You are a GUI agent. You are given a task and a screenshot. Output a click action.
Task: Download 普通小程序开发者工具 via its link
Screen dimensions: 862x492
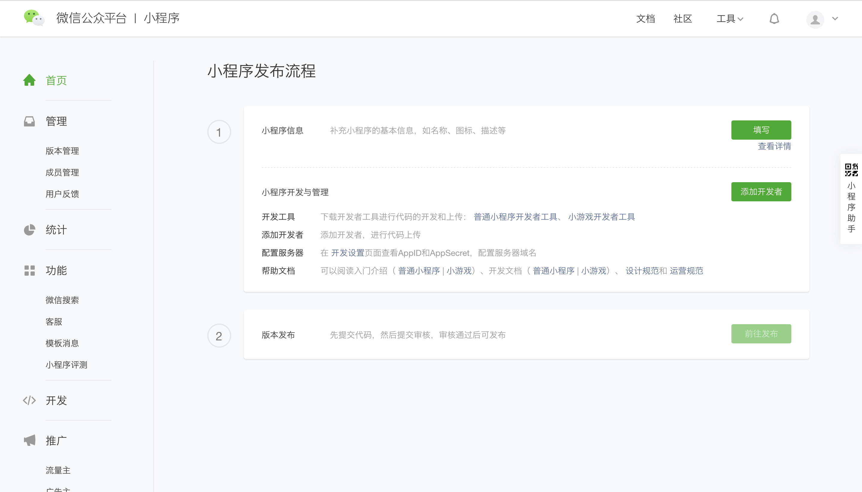click(515, 217)
